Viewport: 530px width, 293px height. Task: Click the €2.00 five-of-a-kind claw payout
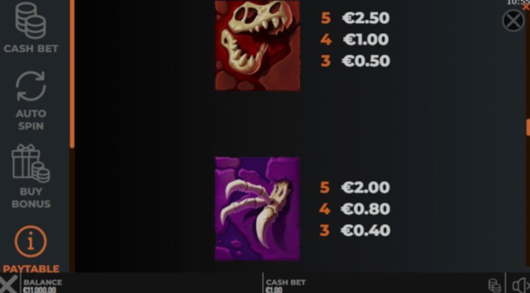pyautogui.click(x=366, y=187)
